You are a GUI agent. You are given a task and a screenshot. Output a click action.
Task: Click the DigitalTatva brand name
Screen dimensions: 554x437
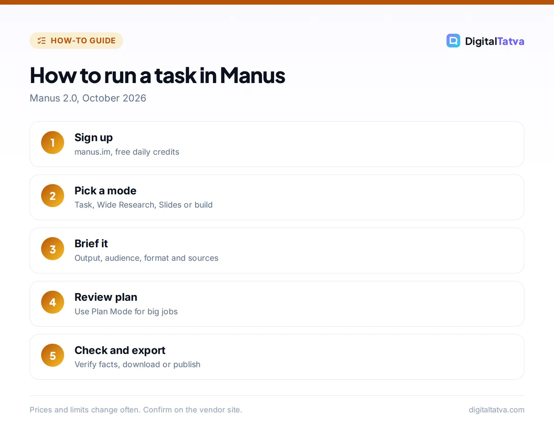coord(494,41)
